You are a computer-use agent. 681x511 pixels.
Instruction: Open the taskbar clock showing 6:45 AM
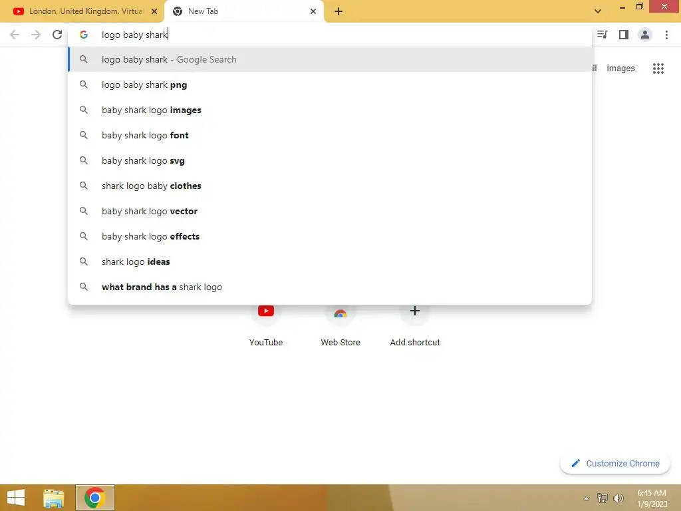click(x=652, y=498)
